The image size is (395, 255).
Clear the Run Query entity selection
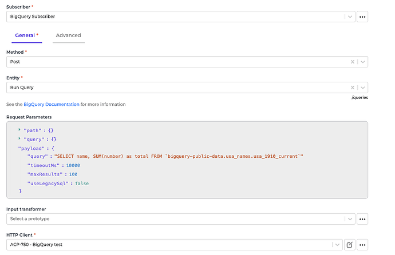(354, 87)
